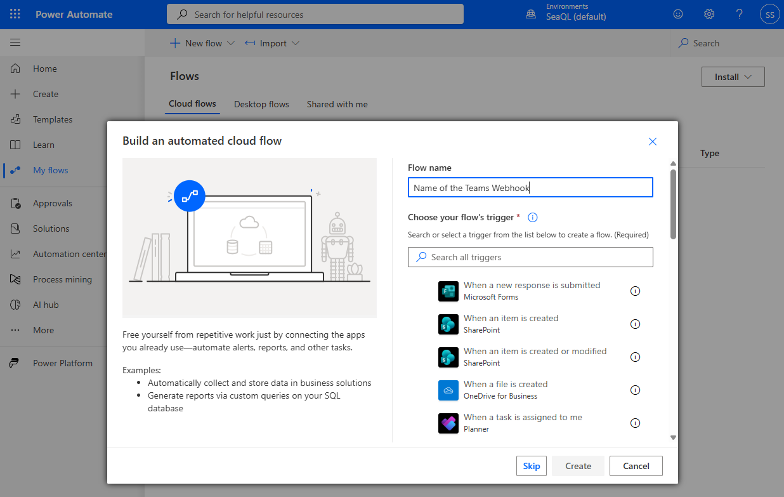Open Settings gear in top bar

point(709,14)
